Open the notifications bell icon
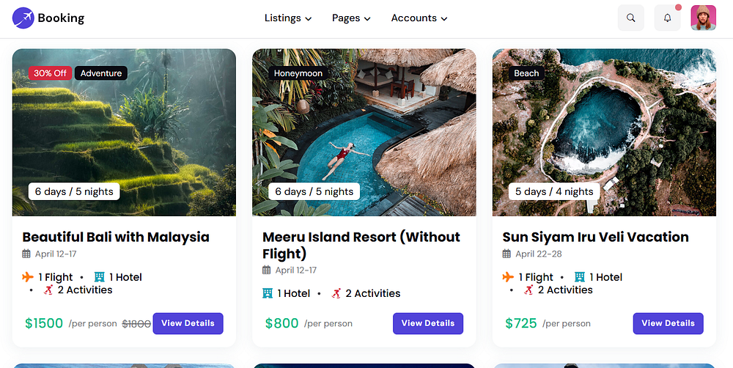 [668, 18]
